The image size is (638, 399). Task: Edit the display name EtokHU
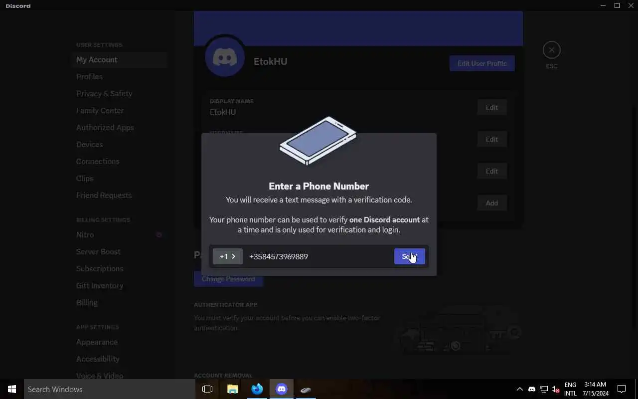491,107
